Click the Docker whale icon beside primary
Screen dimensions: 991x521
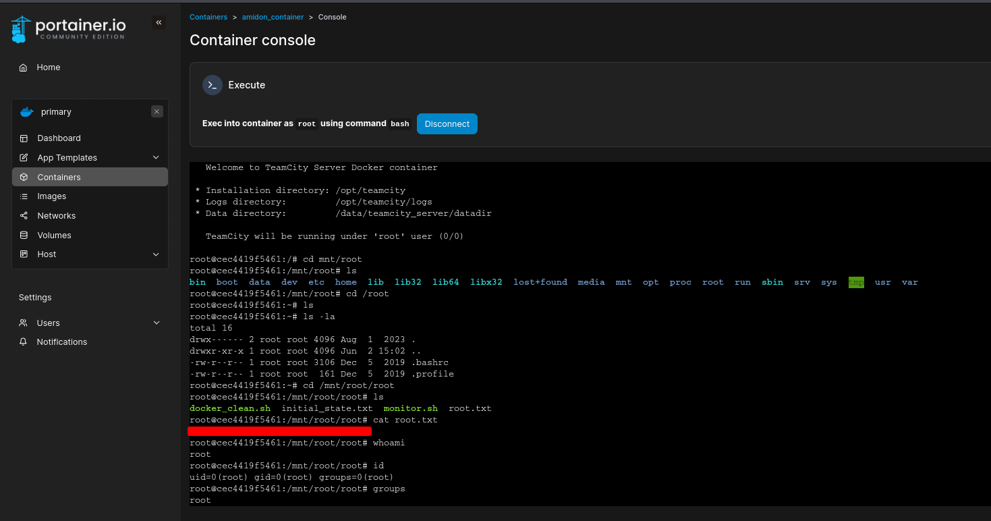27,112
